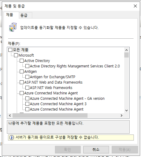The height and width of the screenshot is (157, 141).
Task: Click the products books icon
Action: [x=13, y=27]
